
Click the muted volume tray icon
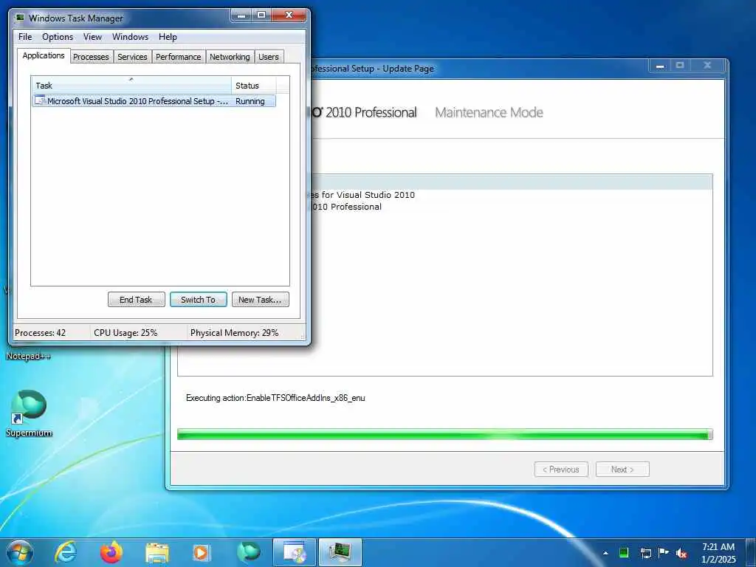(681, 553)
